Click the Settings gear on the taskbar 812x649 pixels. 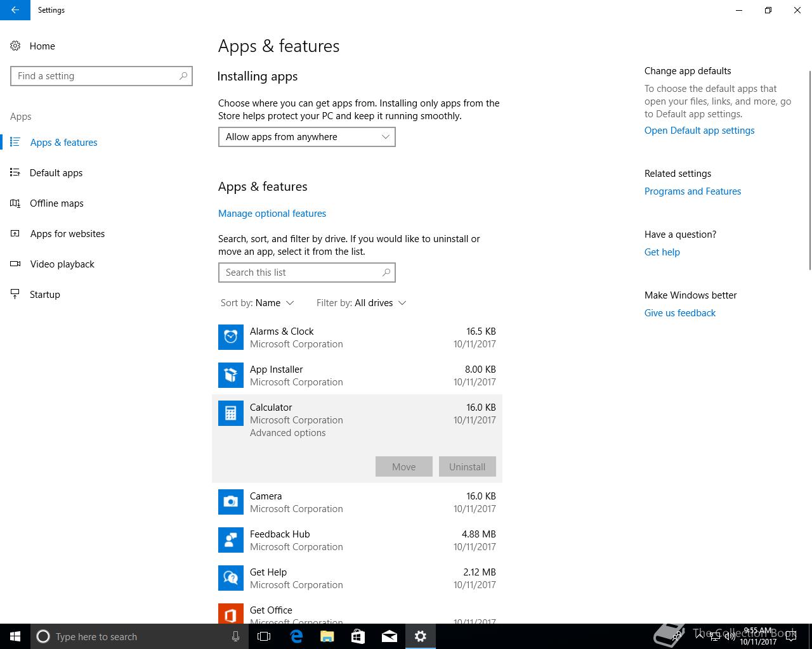point(421,636)
